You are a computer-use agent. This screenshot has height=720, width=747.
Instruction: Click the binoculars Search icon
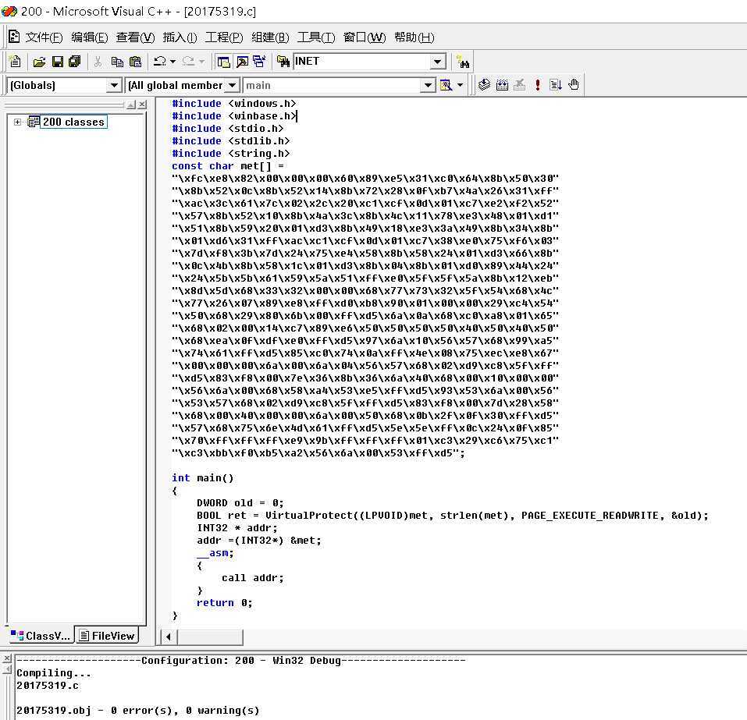(x=463, y=62)
